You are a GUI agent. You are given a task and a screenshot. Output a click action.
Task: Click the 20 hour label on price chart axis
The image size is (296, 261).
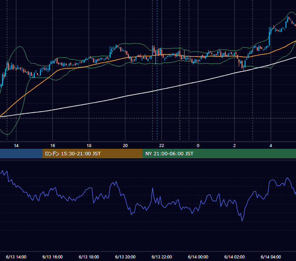click(x=125, y=146)
